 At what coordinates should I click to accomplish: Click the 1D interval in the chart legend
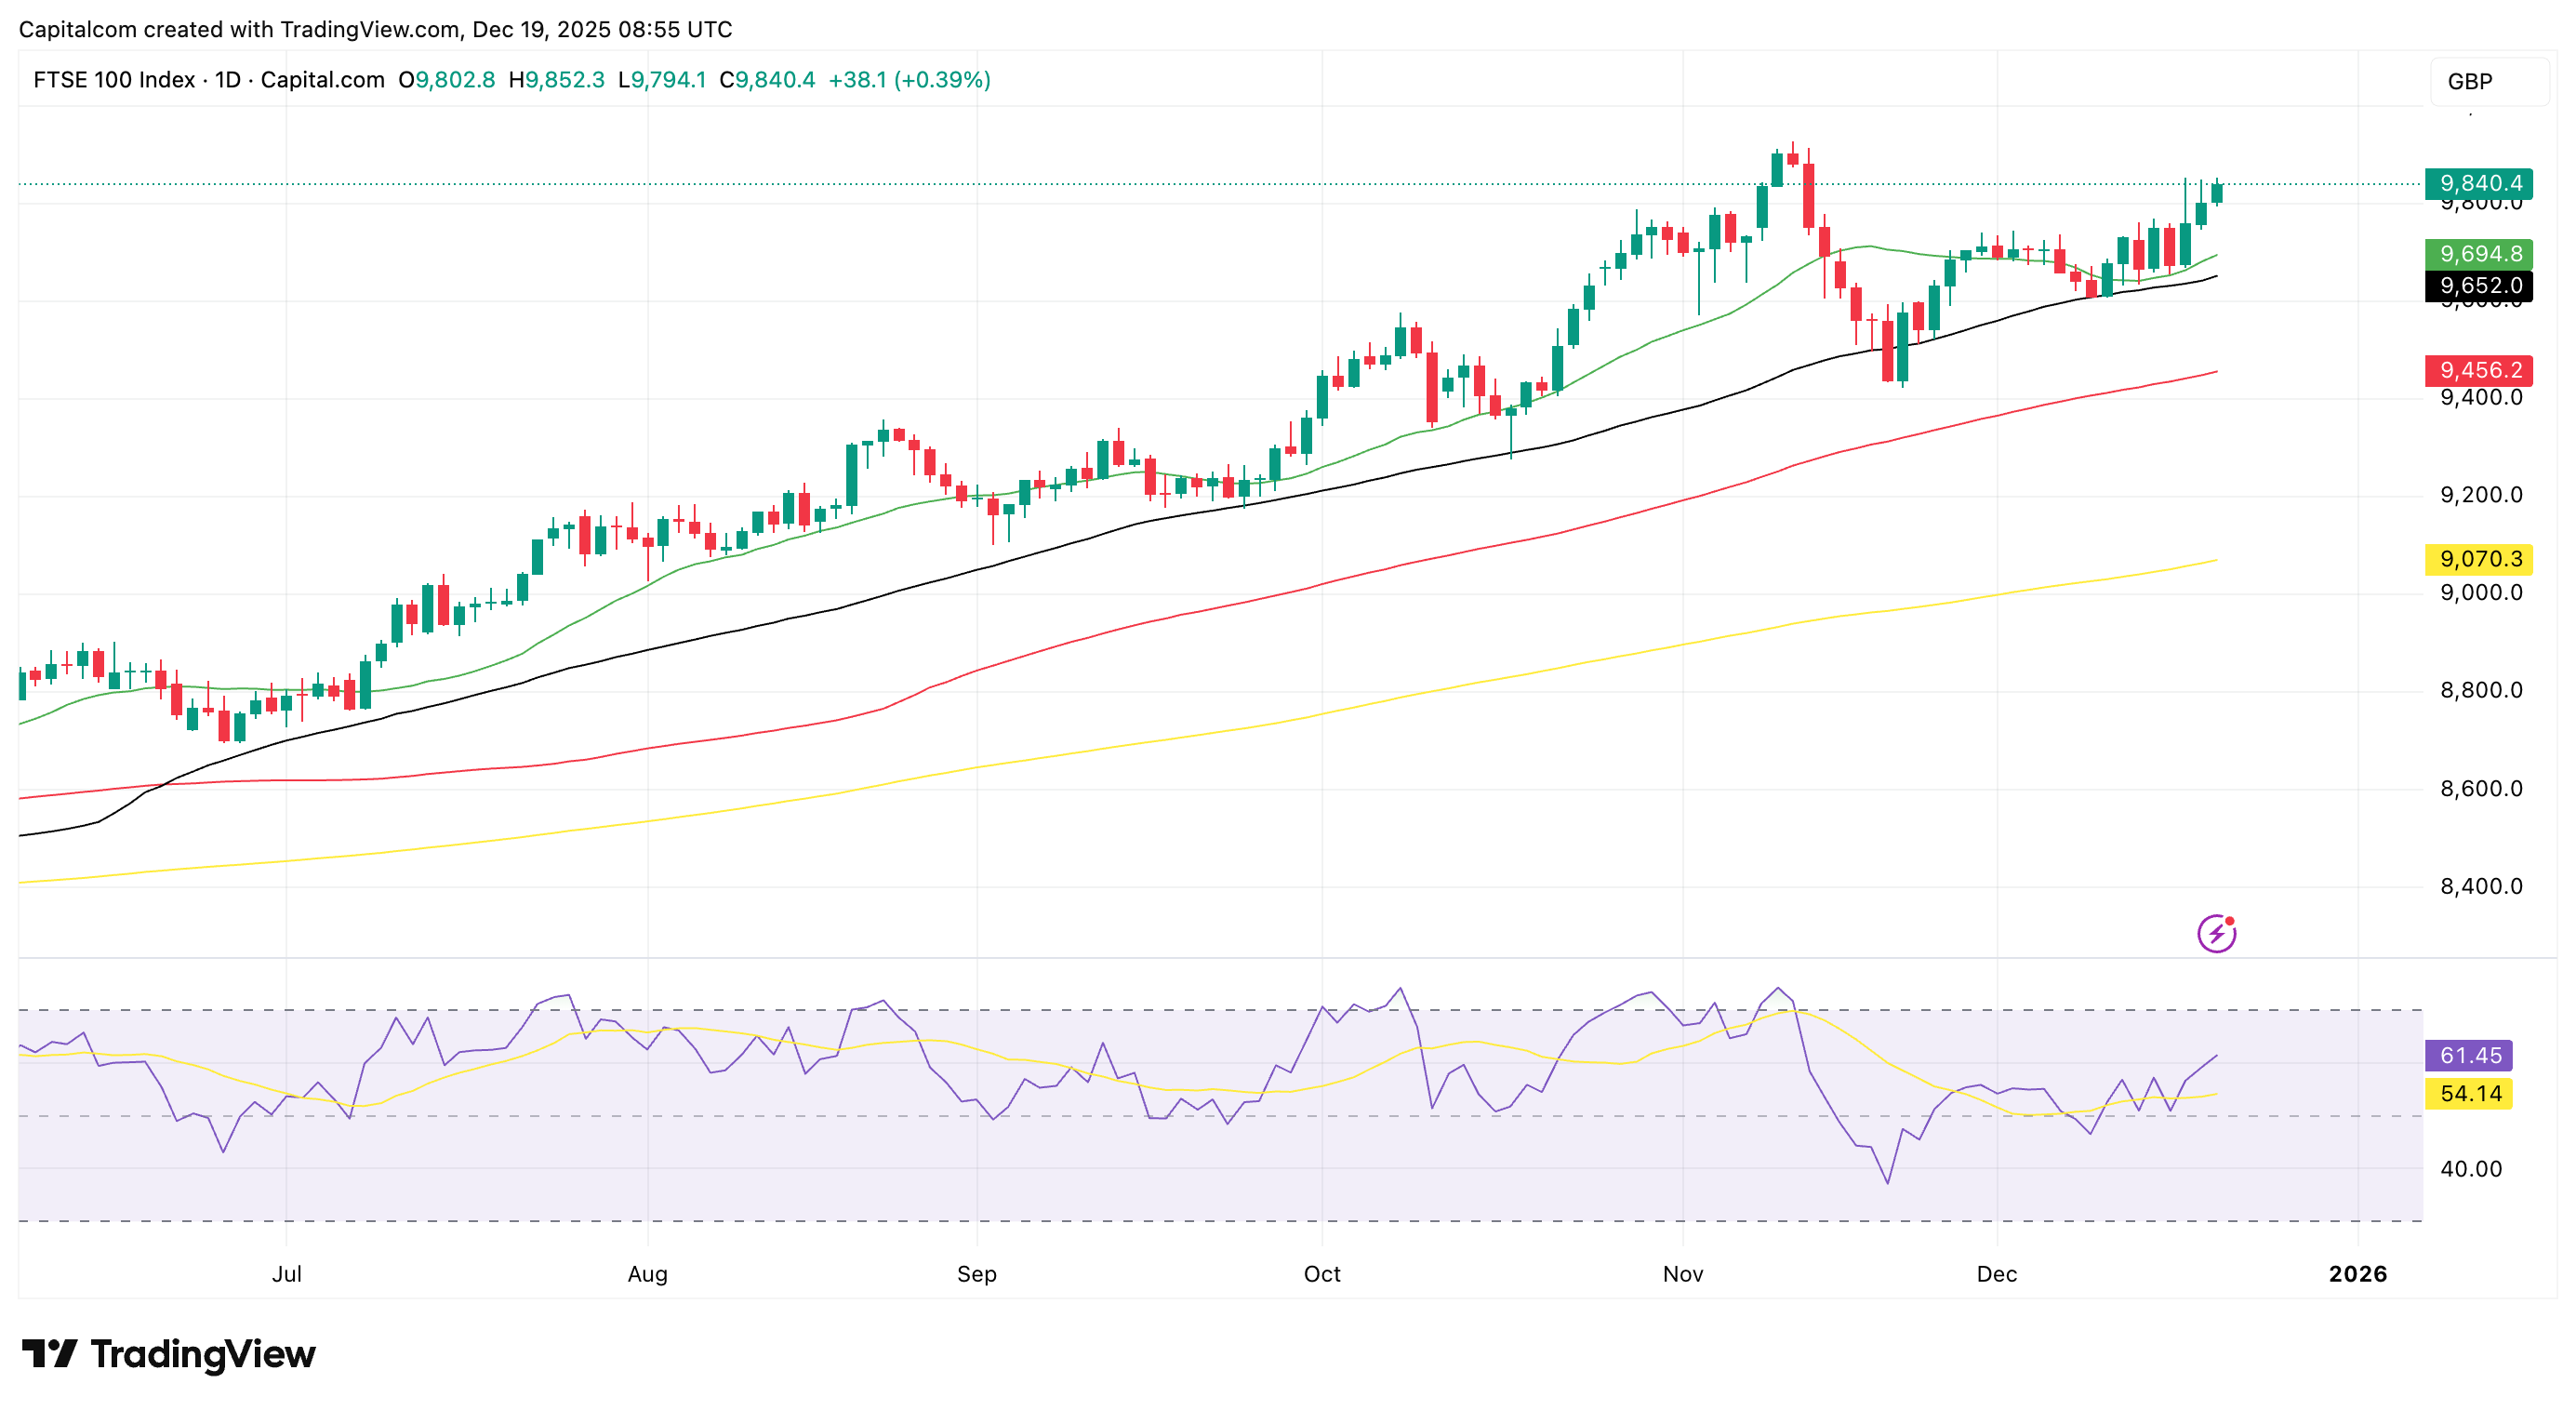pyautogui.click(x=228, y=80)
